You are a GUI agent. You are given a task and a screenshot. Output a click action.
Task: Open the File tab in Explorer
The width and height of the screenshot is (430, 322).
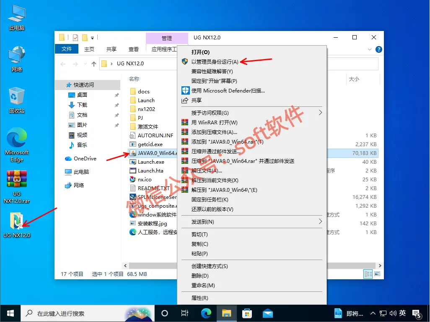point(67,49)
